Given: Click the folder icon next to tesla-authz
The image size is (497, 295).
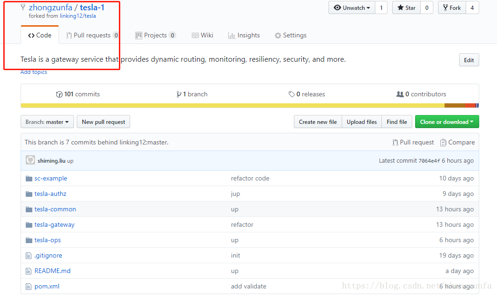Looking at the screenshot, I should point(29,194).
